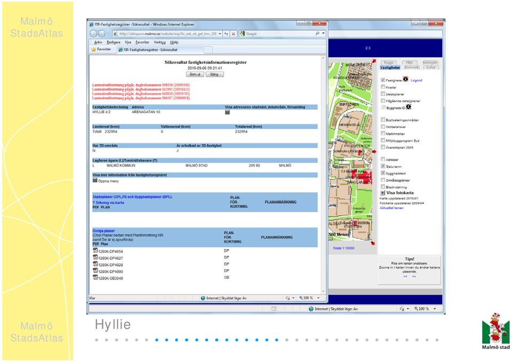Enable the Miljöbyggprogram Syd checkbox

click(x=383, y=140)
